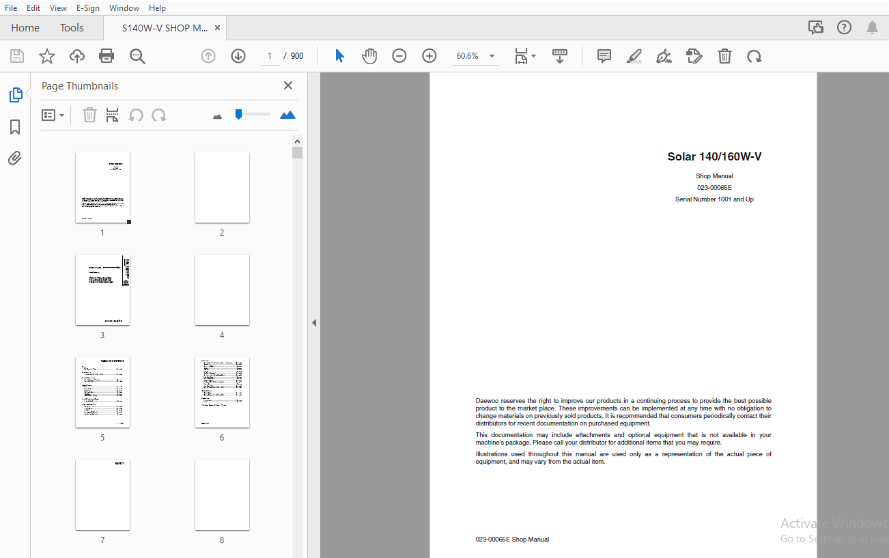Click thumbnails scrollbar up arrow
The image size is (889, 558).
pyautogui.click(x=297, y=141)
